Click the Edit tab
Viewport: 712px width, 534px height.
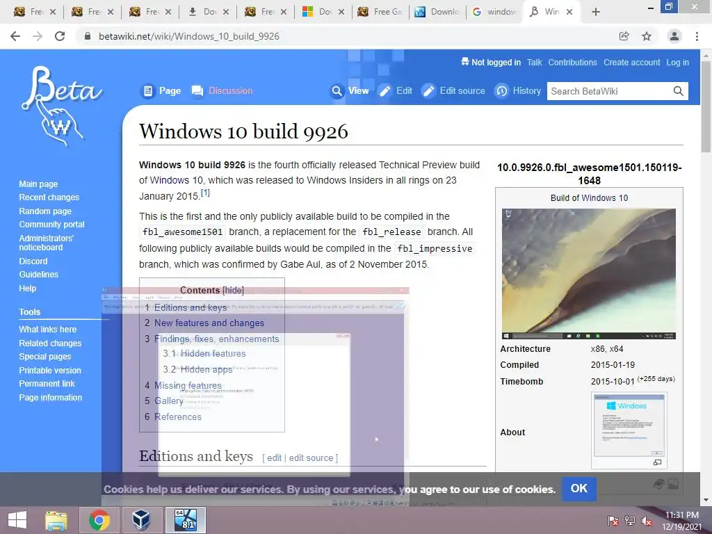tap(396, 91)
